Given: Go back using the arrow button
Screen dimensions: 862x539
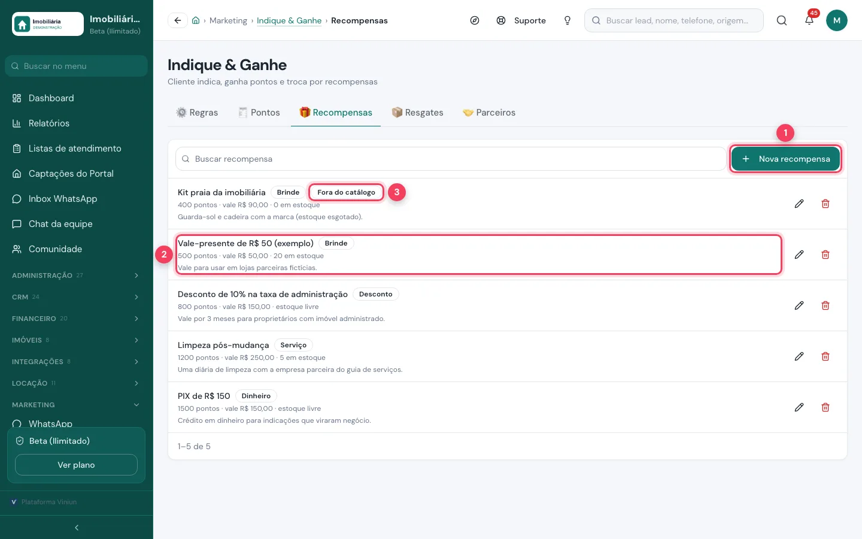Looking at the screenshot, I should point(178,20).
